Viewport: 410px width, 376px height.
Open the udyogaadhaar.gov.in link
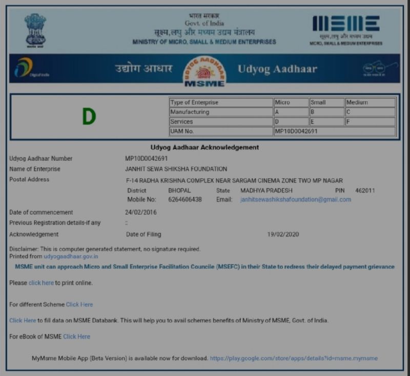71,256
